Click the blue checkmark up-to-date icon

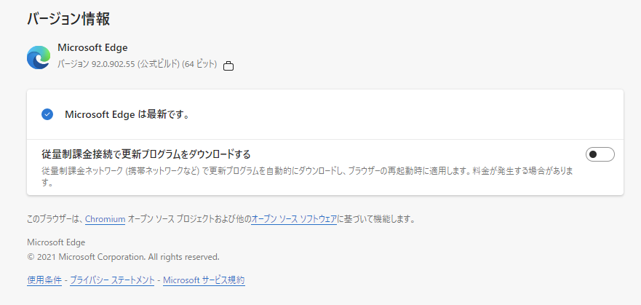[x=47, y=114]
